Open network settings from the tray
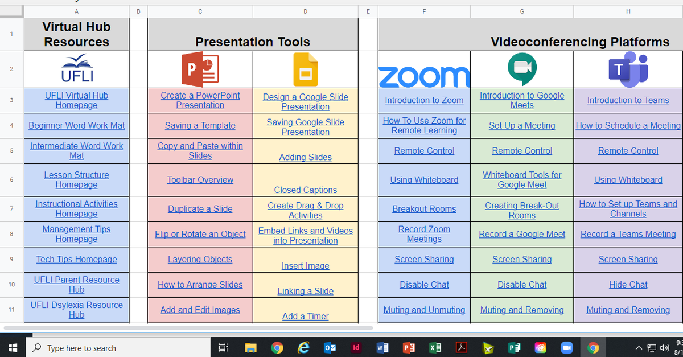This screenshot has height=357, width=683. 652,348
